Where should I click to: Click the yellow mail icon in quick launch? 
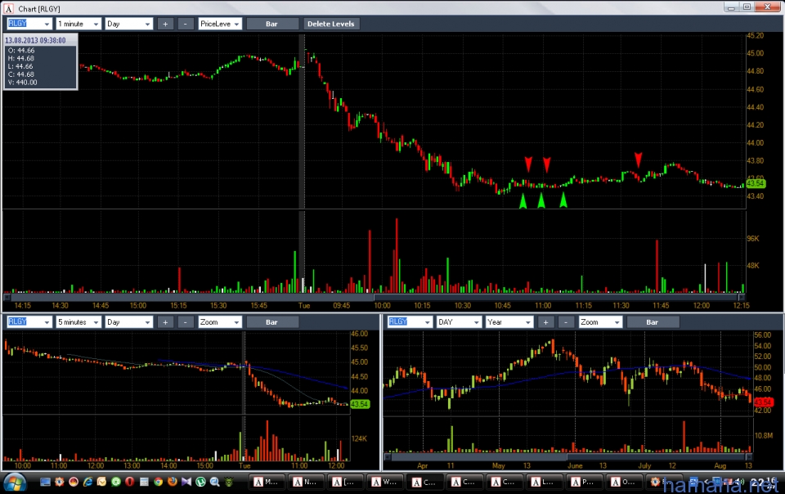(x=101, y=482)
